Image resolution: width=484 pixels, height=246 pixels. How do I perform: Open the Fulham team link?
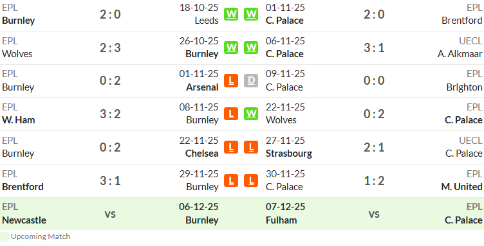tap(281, 220)
